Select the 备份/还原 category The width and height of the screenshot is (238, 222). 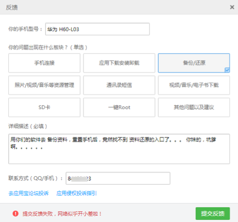pos(194,63)
